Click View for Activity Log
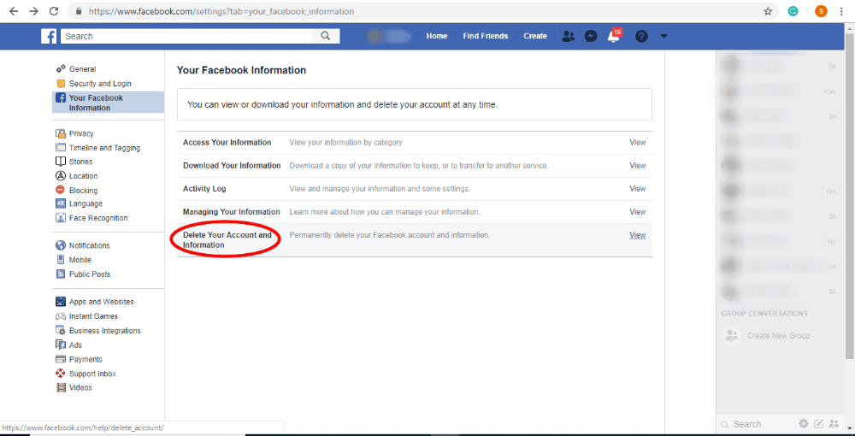The width and height of the screenshot is (855, 436). [x=638, y=189]
